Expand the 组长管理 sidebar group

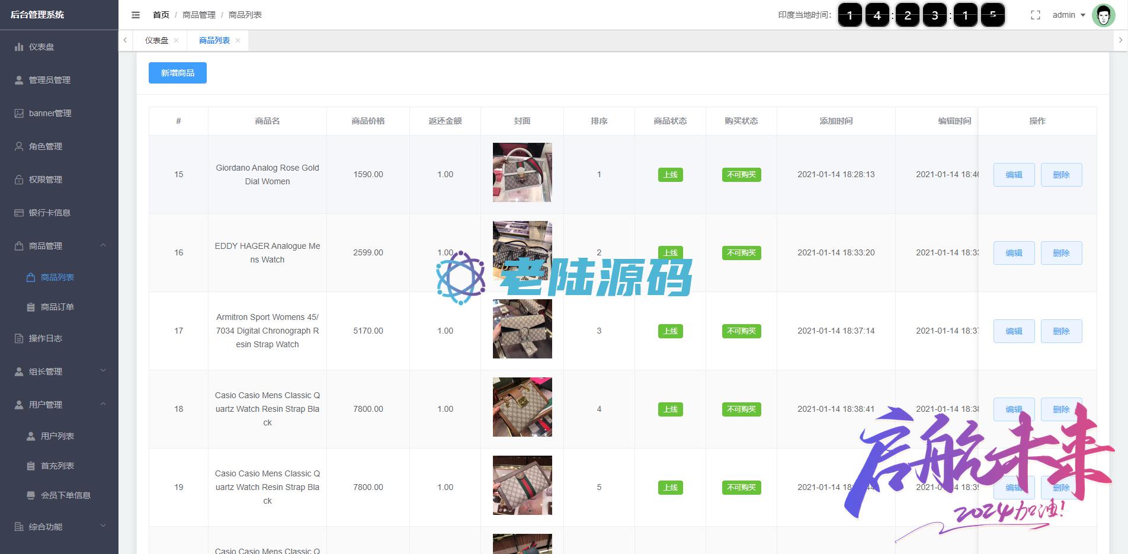(59, 372)
